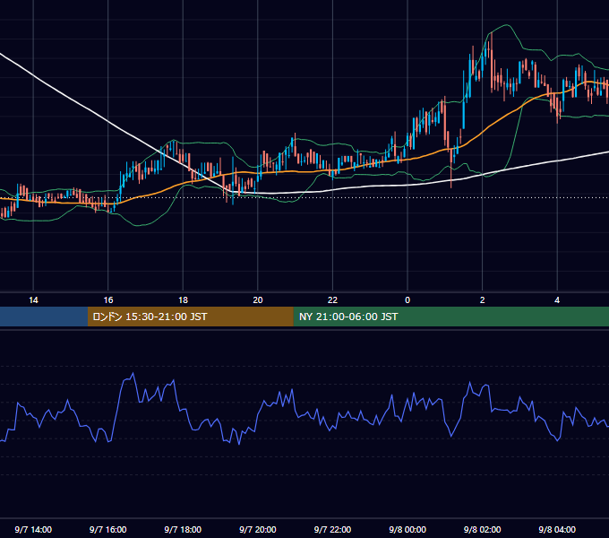The height and width of the screenshot is (538, 609).
Task: Click the 4 hour axis label
Action: [557, 300]
